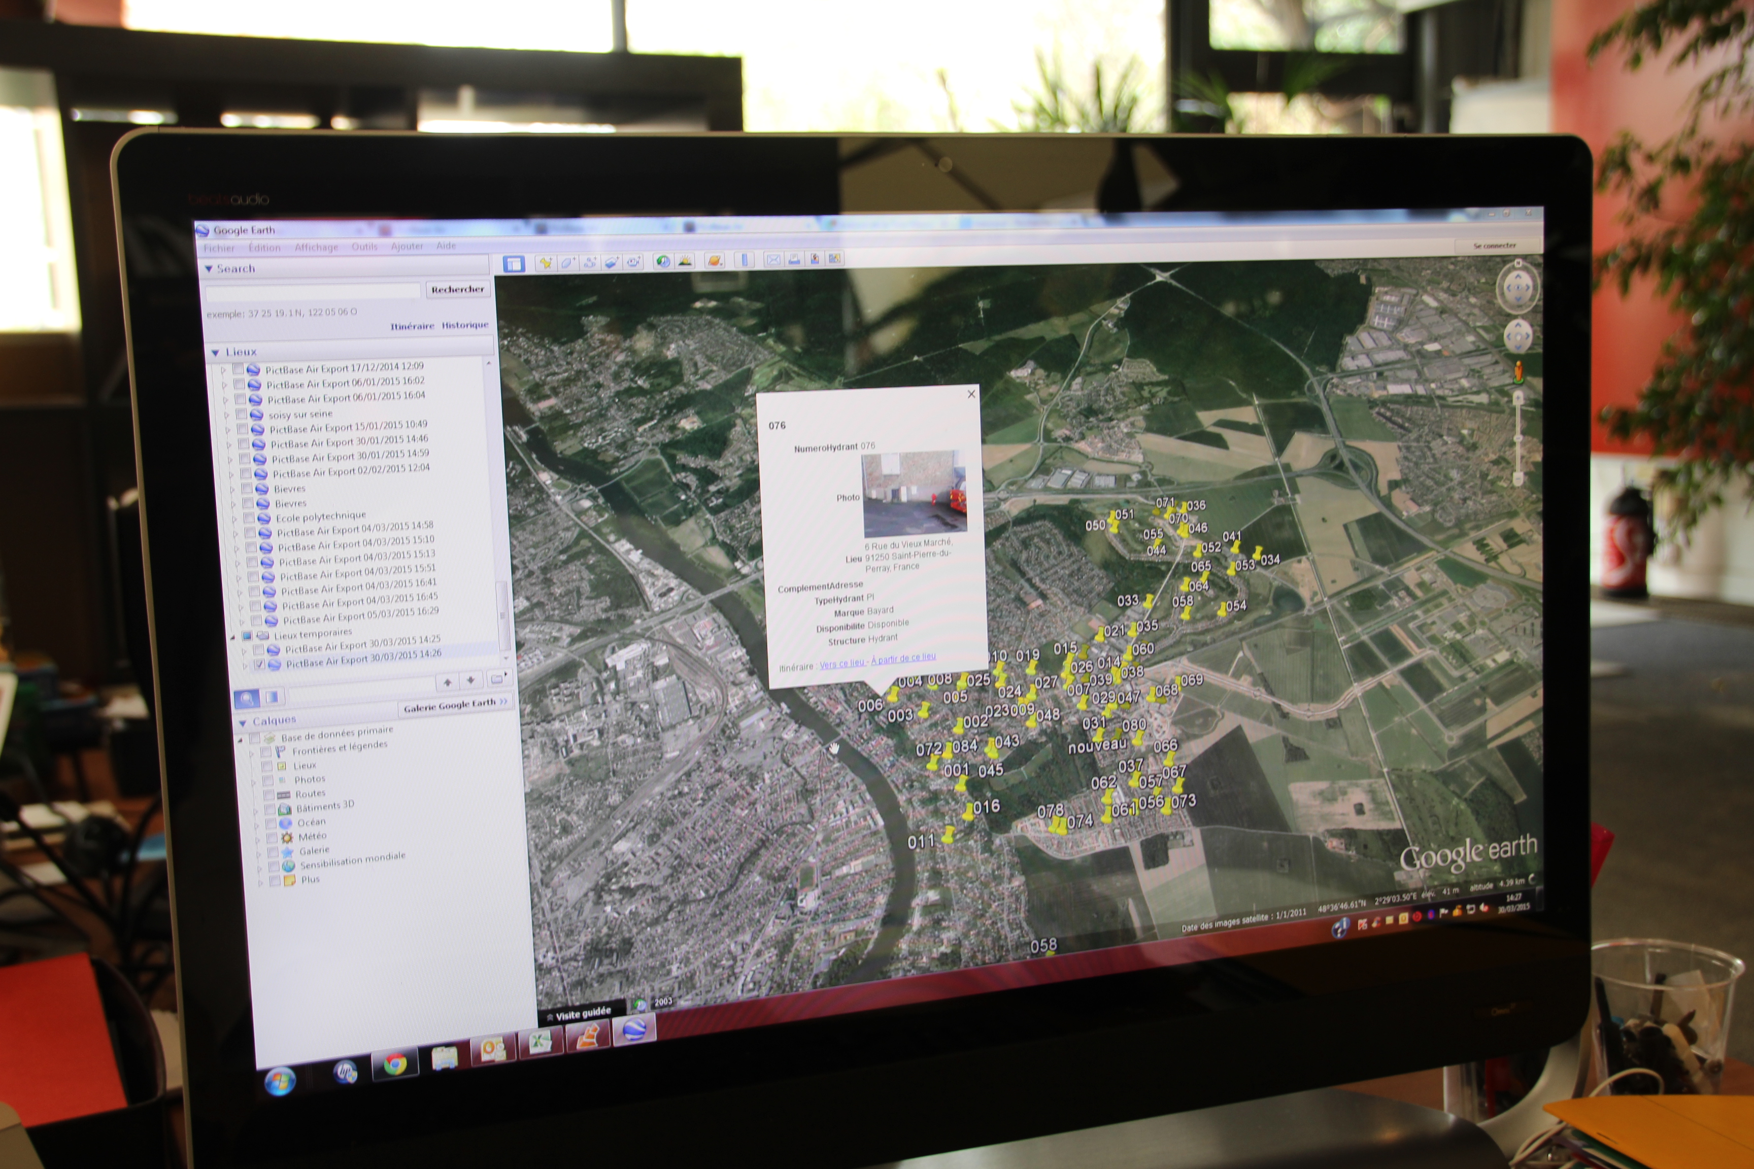The width and height of the screenshot is (1754, 1169).
Task: Check the Ecole polytechnique checkbox
Action: pos(249,518)
